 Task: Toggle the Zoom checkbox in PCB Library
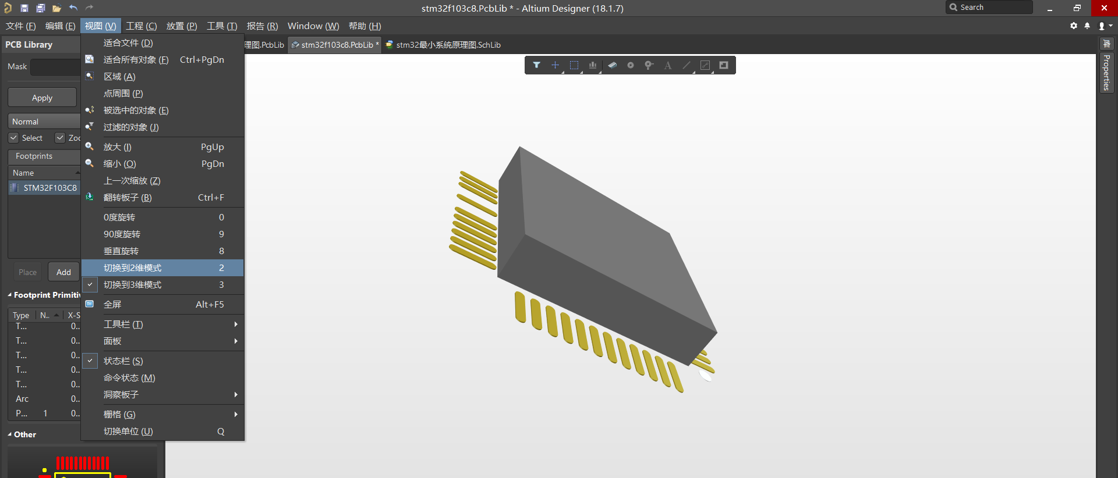pyautogui.click(x=60, y=138)
